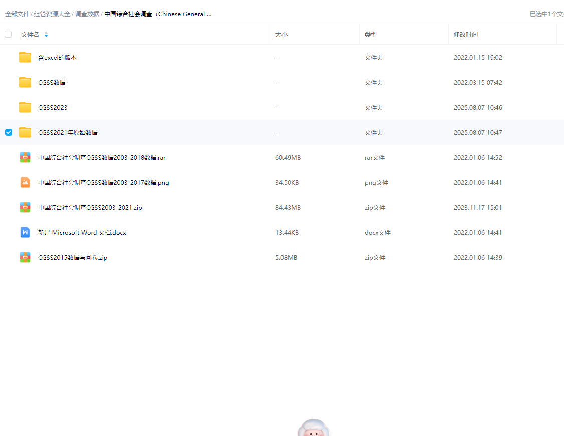The height and width of the screenshot is (436, 564).
Task: Click the Word document icon for 新建 Microsoft Word 文档
Action: (x=25, y=233)
